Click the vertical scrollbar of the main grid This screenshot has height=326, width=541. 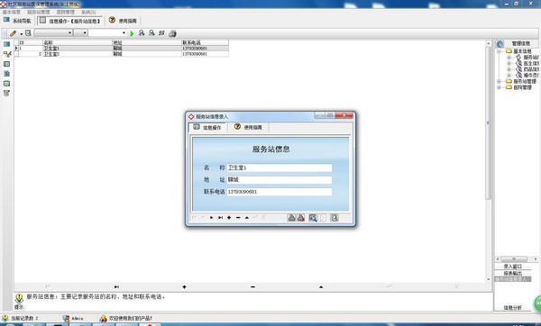pyautogui.click(x=488, y=122)
